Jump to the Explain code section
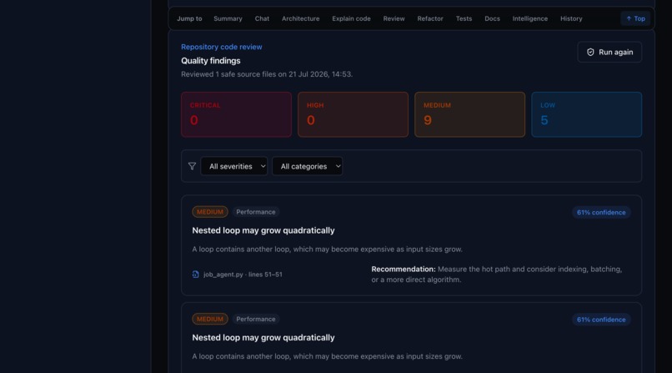Screen dimensions: 672x373 (352, 18)
